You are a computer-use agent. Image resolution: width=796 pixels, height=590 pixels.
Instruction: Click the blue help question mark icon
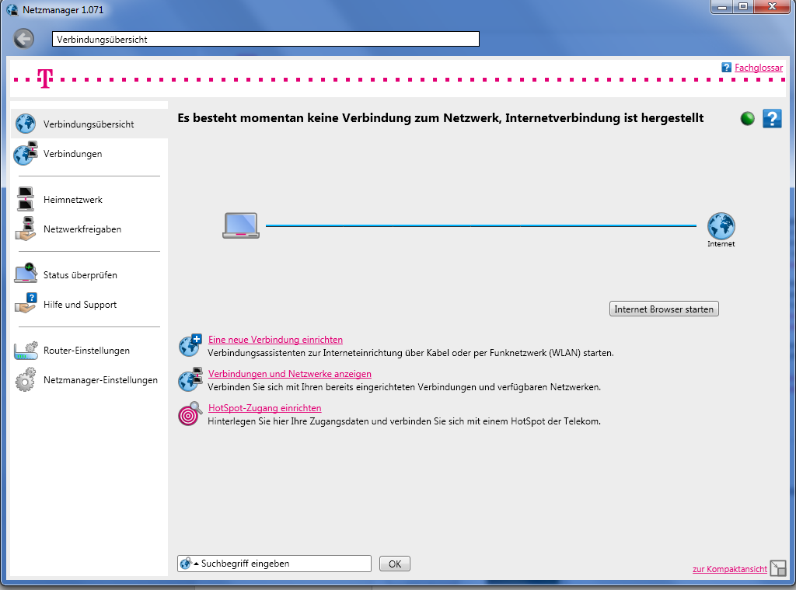(x=772, y=119)
